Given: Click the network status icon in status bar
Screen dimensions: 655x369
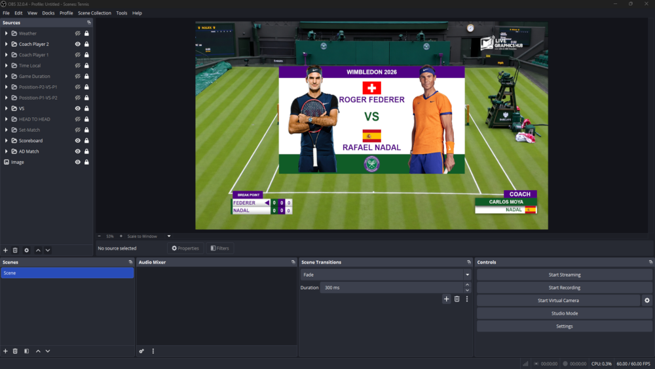Looking at the screenshot, I should tap(525, 364).
